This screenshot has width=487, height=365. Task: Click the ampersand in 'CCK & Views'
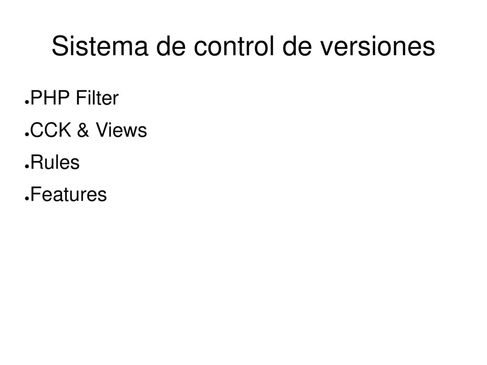(x=83, y=130)
